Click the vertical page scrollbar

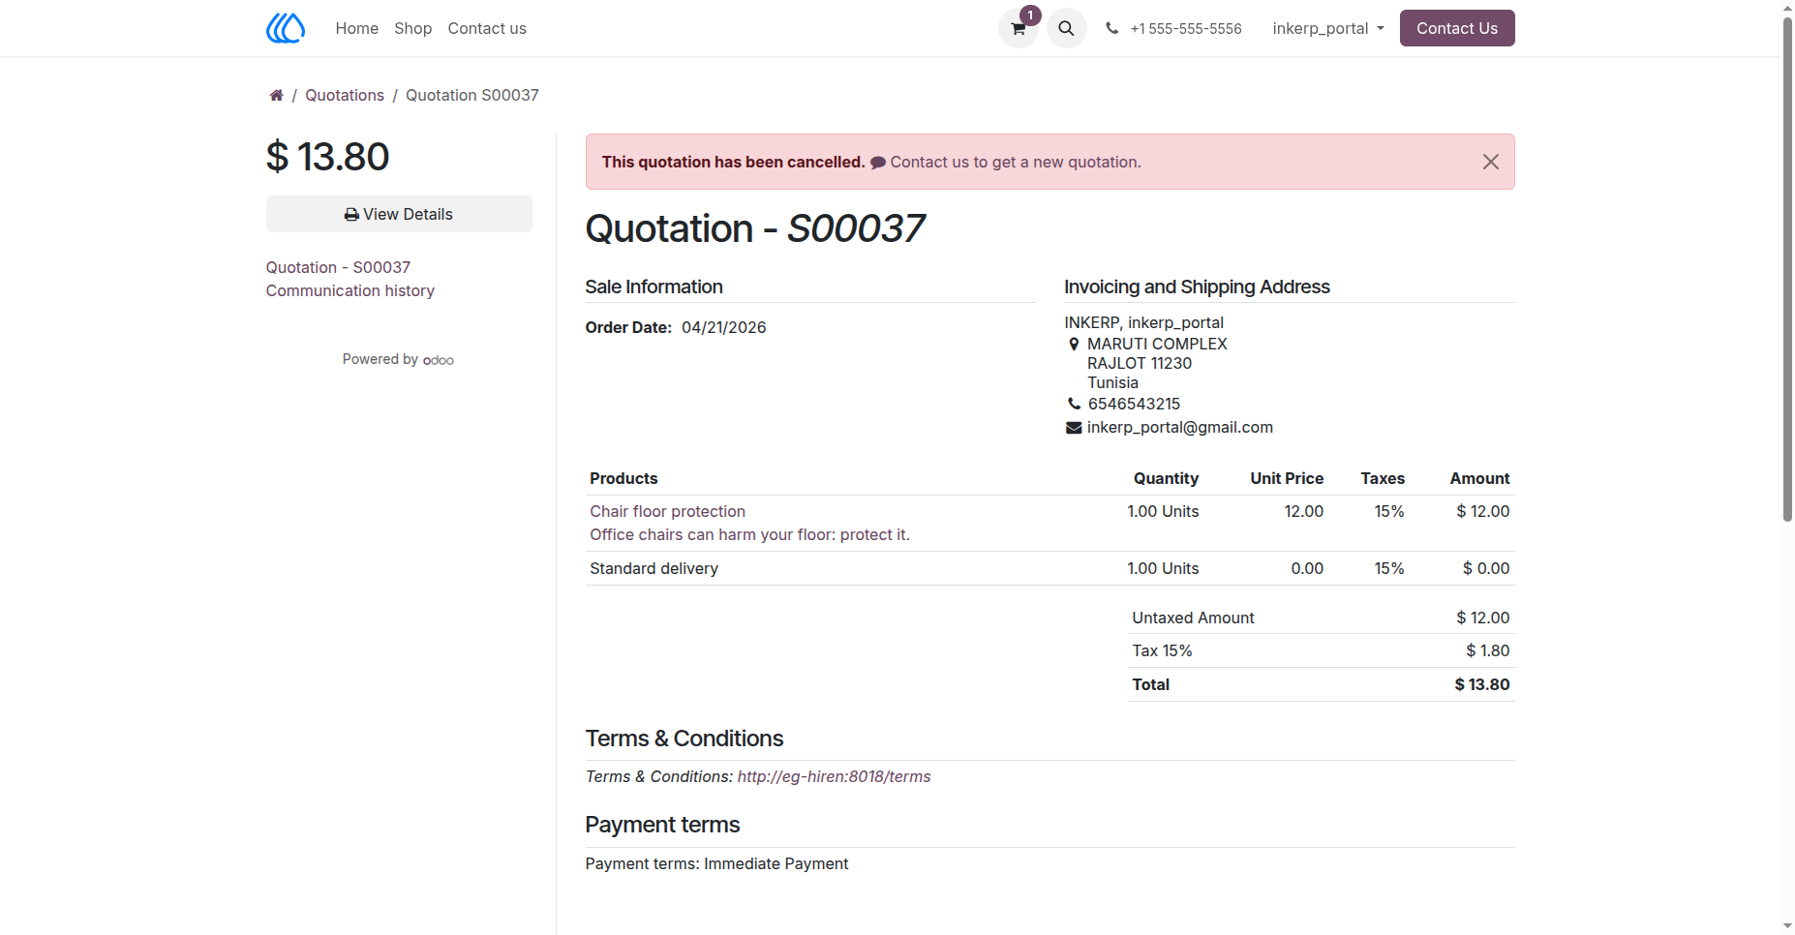click(x=1787, y=269)
